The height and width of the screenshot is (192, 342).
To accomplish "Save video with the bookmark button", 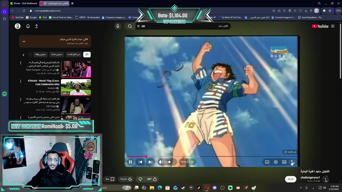I will coord(110,179).
